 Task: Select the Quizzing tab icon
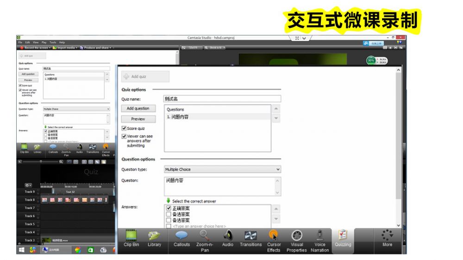[343, 239]
